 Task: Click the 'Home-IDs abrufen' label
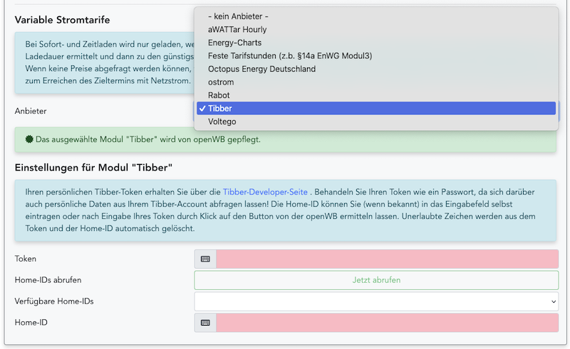pyautogui.click(x=48, y=280)
